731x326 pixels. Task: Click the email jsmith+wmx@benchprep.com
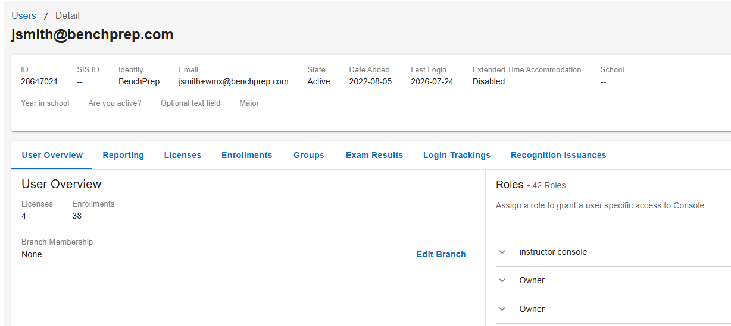click(x=233, y=81)
